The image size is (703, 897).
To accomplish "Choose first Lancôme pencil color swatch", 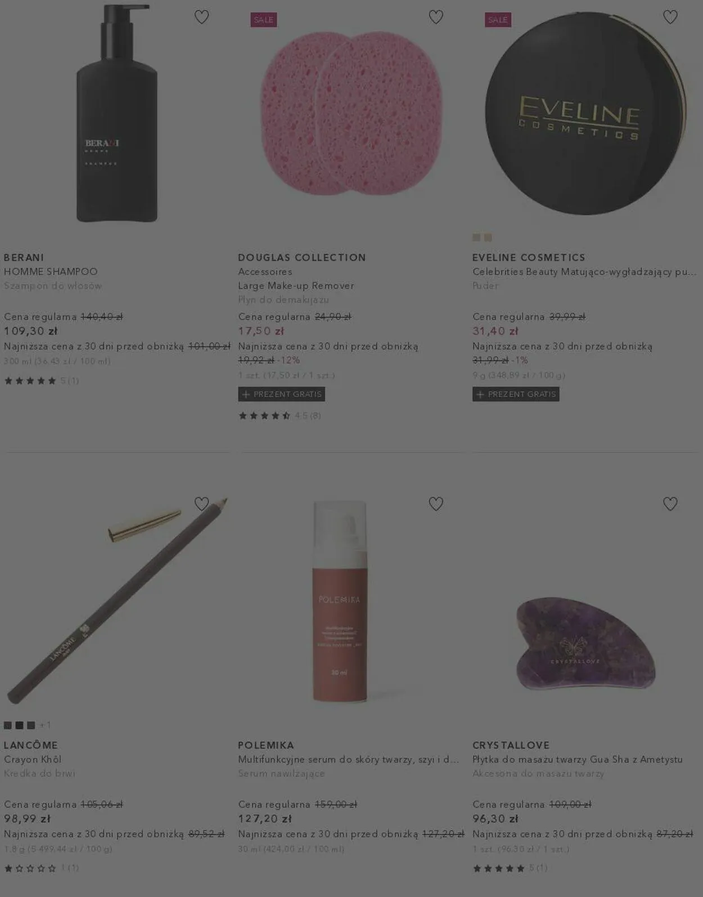I will [8, 725].
